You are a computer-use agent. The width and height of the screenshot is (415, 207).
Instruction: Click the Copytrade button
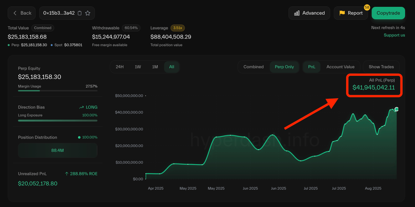coord(388,13)
